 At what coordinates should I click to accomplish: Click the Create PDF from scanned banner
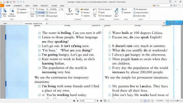[174, 23]
